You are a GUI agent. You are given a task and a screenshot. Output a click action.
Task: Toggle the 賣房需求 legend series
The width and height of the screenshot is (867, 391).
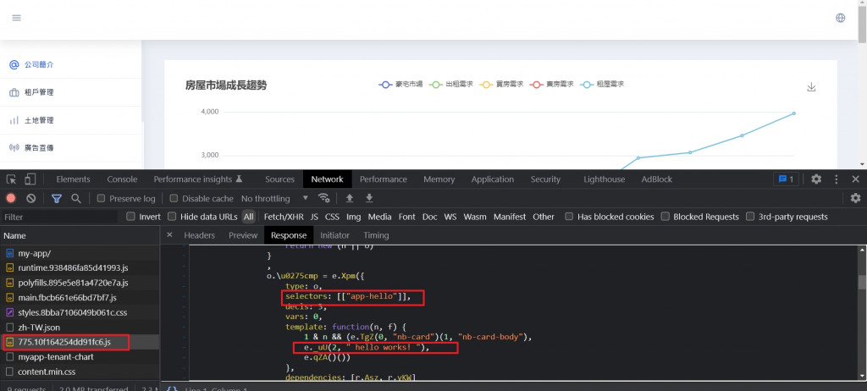click(x=552, y=84)
